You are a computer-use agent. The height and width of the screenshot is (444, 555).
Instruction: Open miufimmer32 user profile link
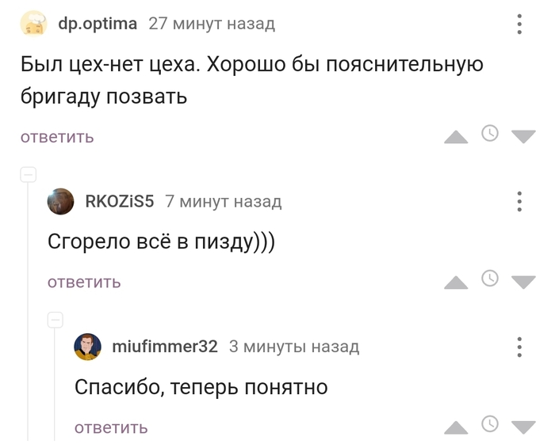165,347
